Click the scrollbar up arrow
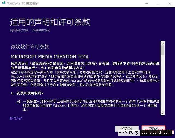Image resolution: width=175 pixels, height=138 pixels. (x=163, y=44)
